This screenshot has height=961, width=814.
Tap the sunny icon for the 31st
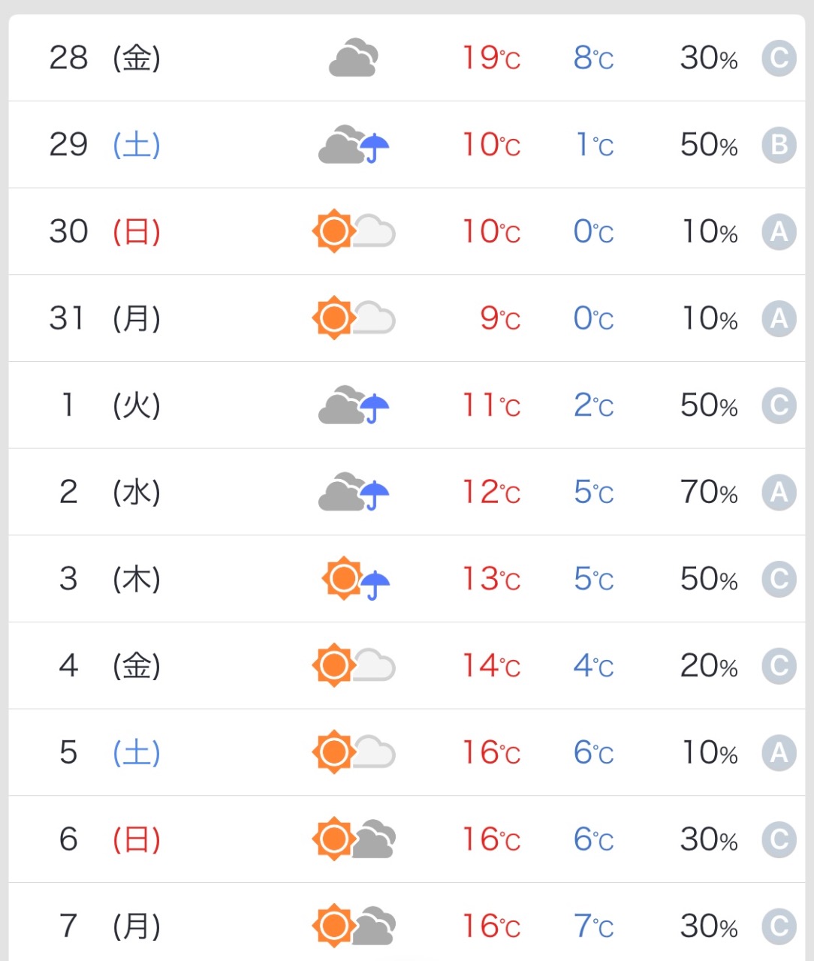[x=333, y=318]
